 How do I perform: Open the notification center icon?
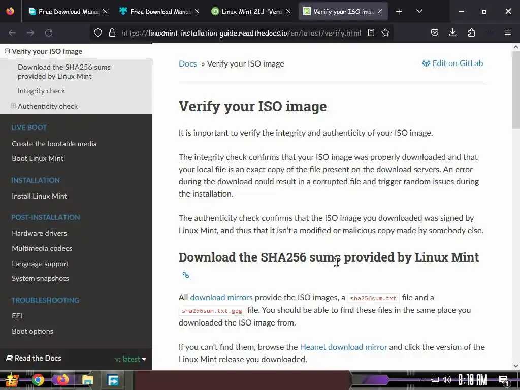click(504, 380)
